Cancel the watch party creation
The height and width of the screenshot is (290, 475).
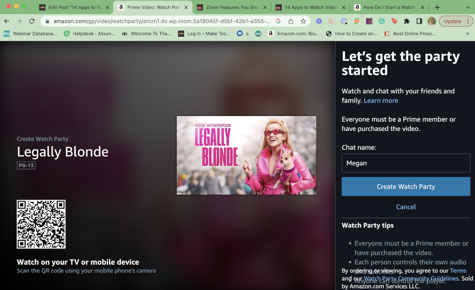click(406, 207)
